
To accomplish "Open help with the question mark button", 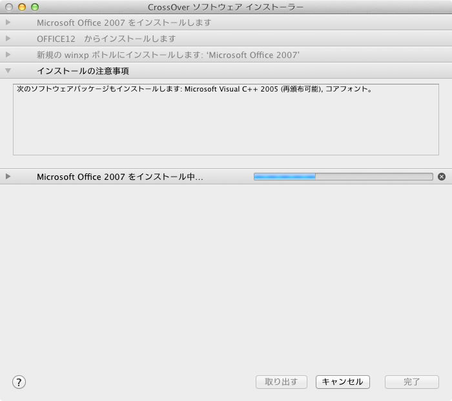I will (x=19, y=382).
